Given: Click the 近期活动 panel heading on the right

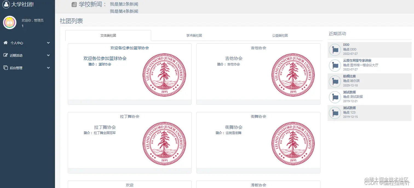Looking at the screenshot, I should click(337, 34).
